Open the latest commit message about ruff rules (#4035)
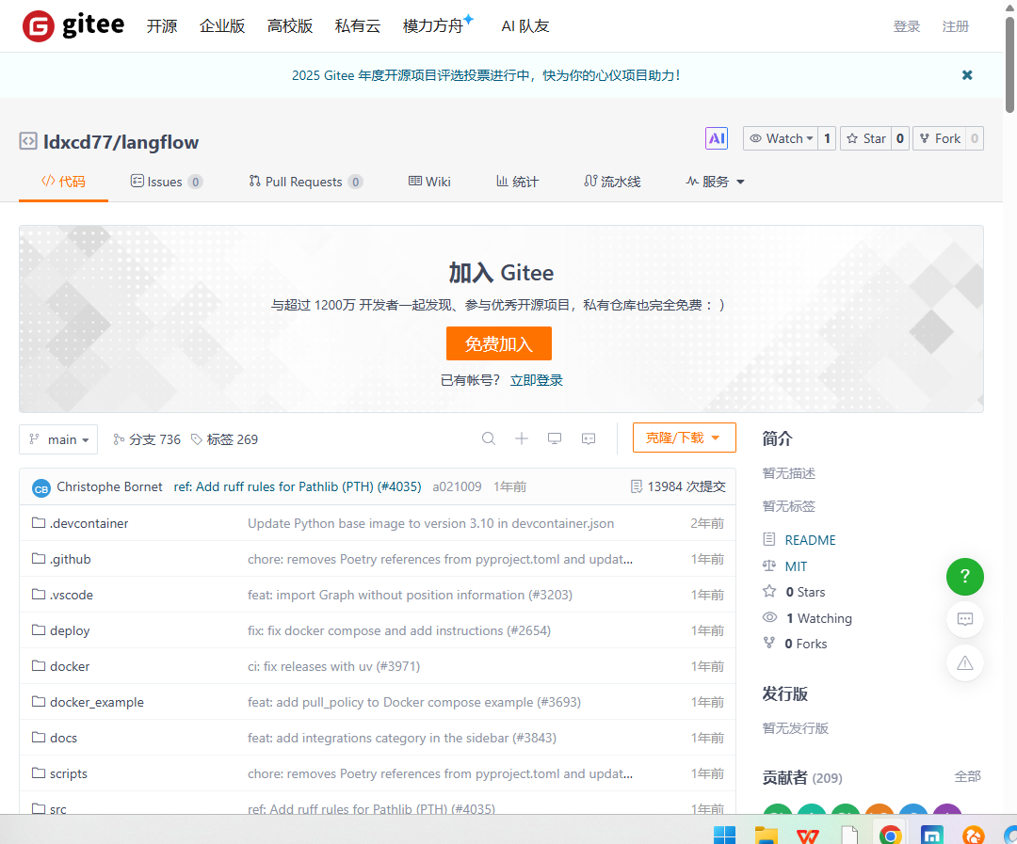Image resolution: width=1017 pixels, height=844 pixels. click(297, 486)
